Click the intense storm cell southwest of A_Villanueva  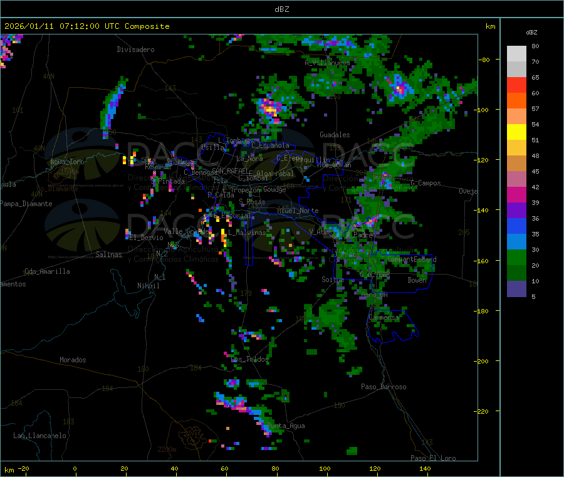270,108
